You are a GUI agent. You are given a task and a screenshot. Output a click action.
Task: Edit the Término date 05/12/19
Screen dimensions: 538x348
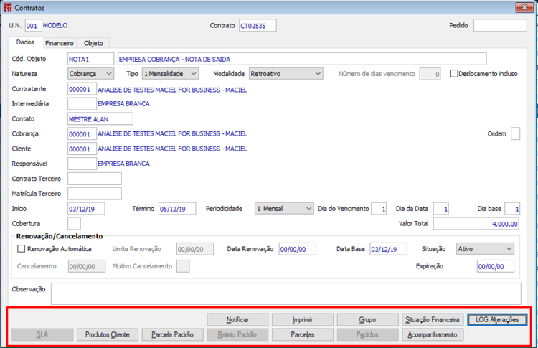pos(177,209)
